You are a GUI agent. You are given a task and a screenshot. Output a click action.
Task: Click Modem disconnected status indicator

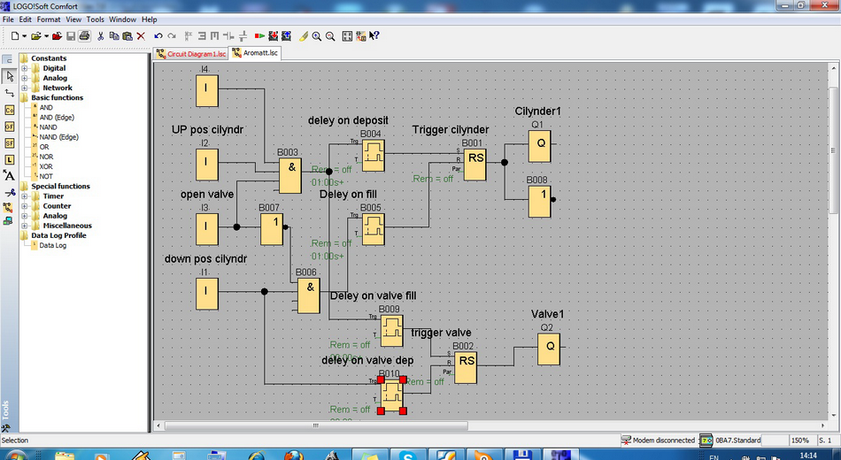657,440
